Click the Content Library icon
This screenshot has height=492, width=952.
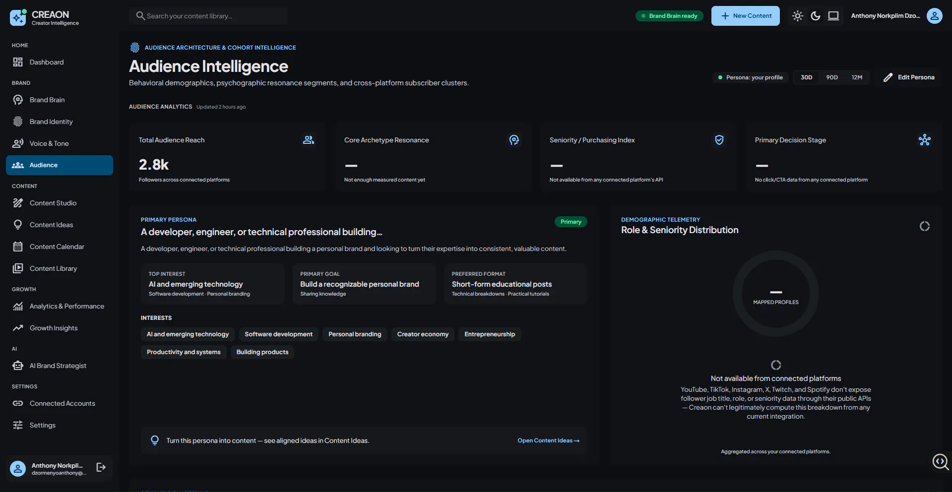(18, 268)
